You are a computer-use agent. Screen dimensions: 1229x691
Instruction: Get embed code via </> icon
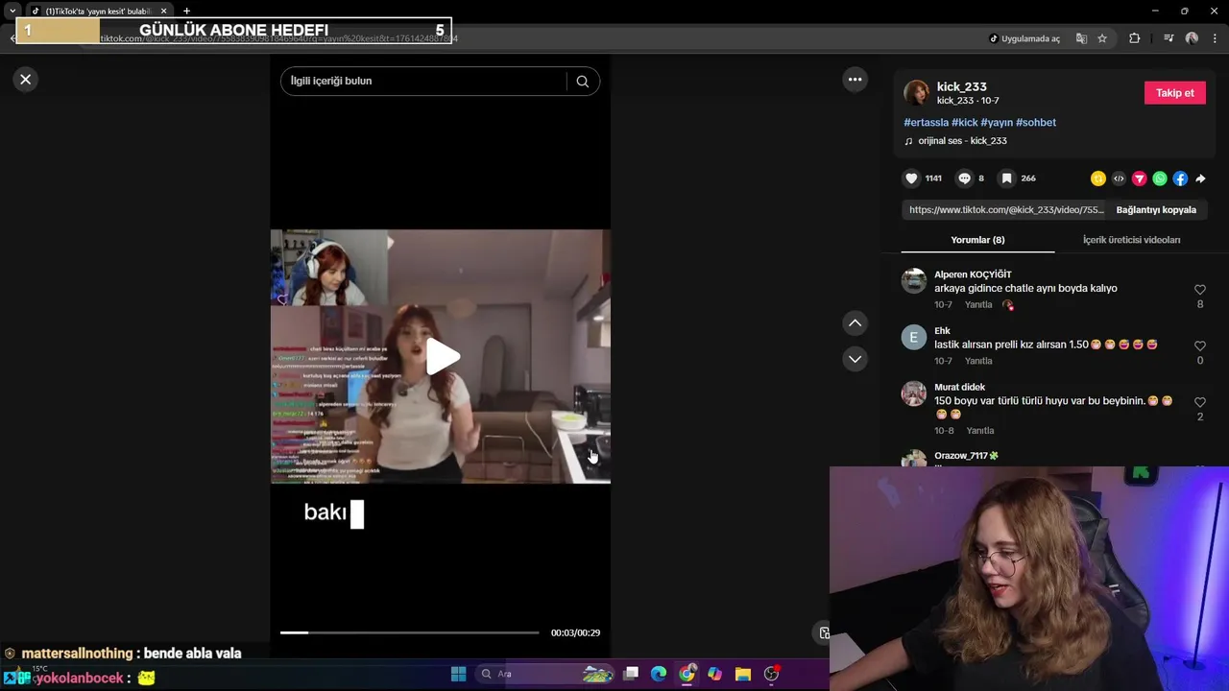(x=1119, y=179)
